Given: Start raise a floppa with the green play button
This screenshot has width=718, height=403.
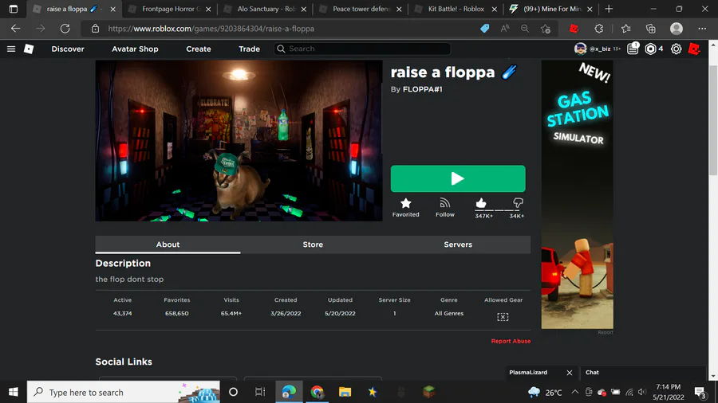Looking at the screenshot, I should [458, 178].
